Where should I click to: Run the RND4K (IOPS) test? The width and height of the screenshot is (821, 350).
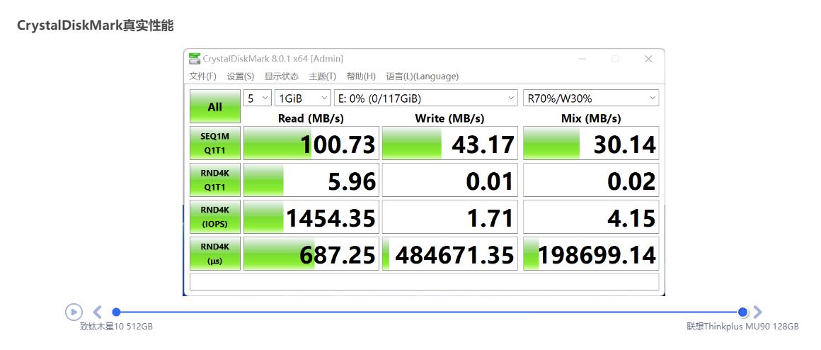point(214,217)
